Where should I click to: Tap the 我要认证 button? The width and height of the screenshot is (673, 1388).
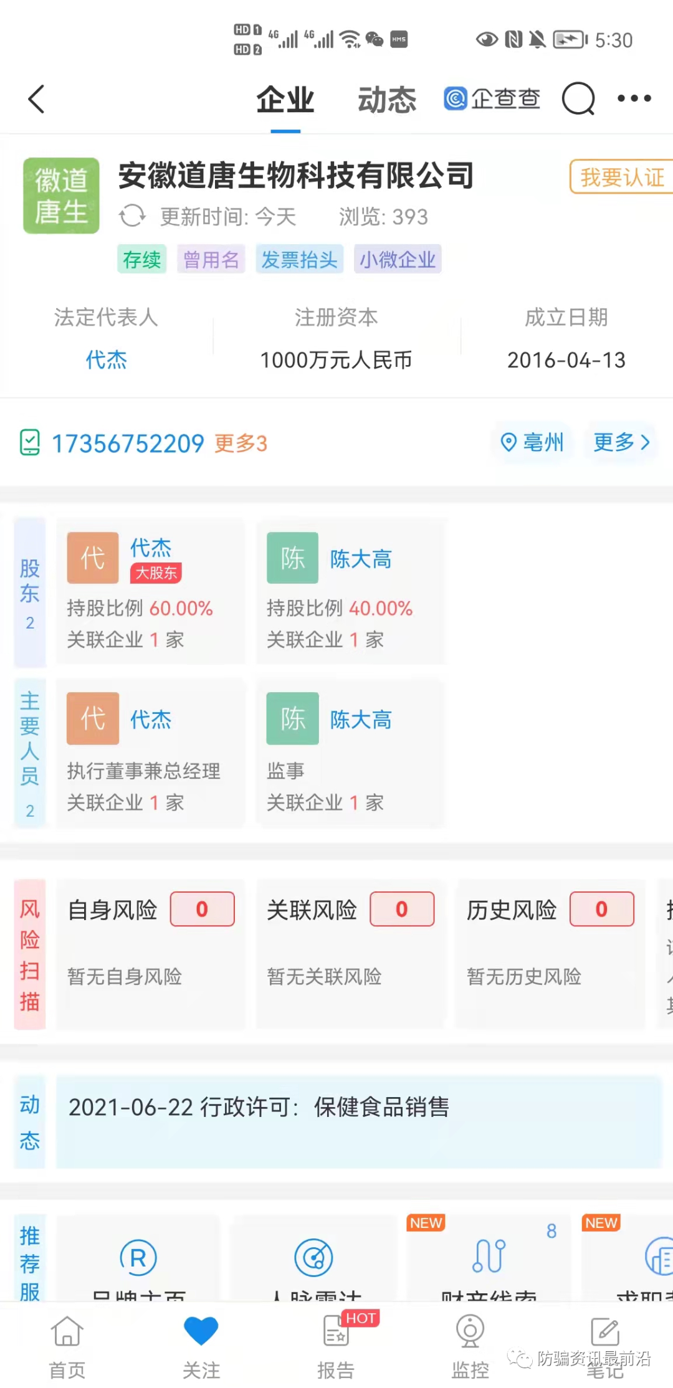[621, 177]
